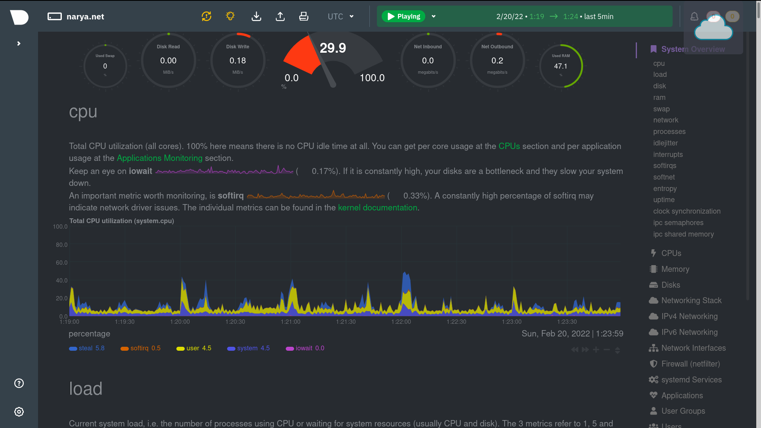Image resolution: width=761 pixels, height=428 pixels.
Task: Click the chart zoom-in plus control
Action: 596,350
